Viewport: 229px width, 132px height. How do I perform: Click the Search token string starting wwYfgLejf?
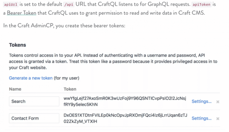pyautogui.click(x=125, y=101)
